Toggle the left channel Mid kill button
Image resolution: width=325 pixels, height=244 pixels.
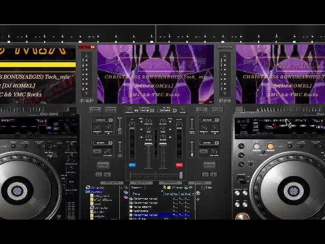(x=141, y=130)
